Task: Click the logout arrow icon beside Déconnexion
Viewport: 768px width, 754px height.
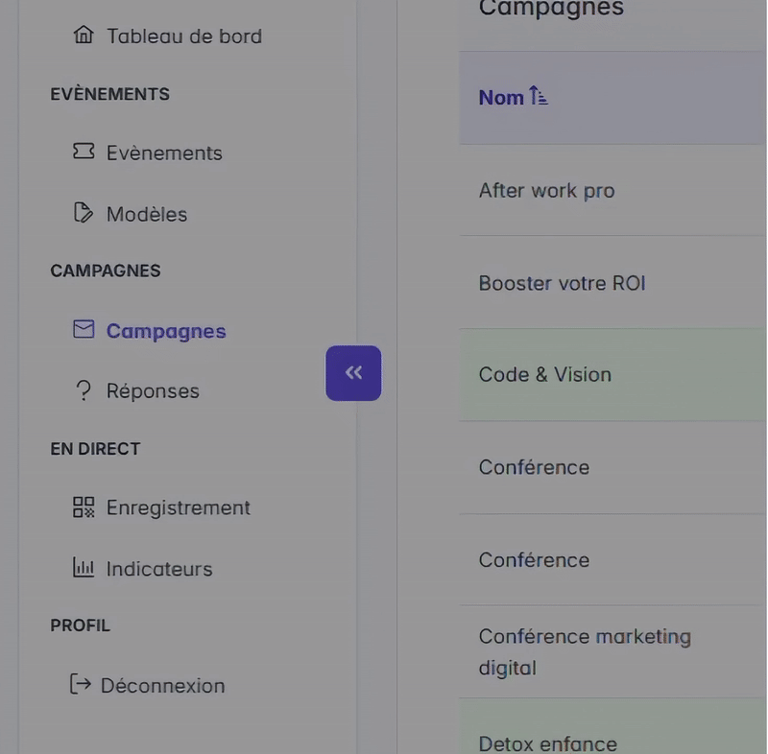Action: click(81, 685)
